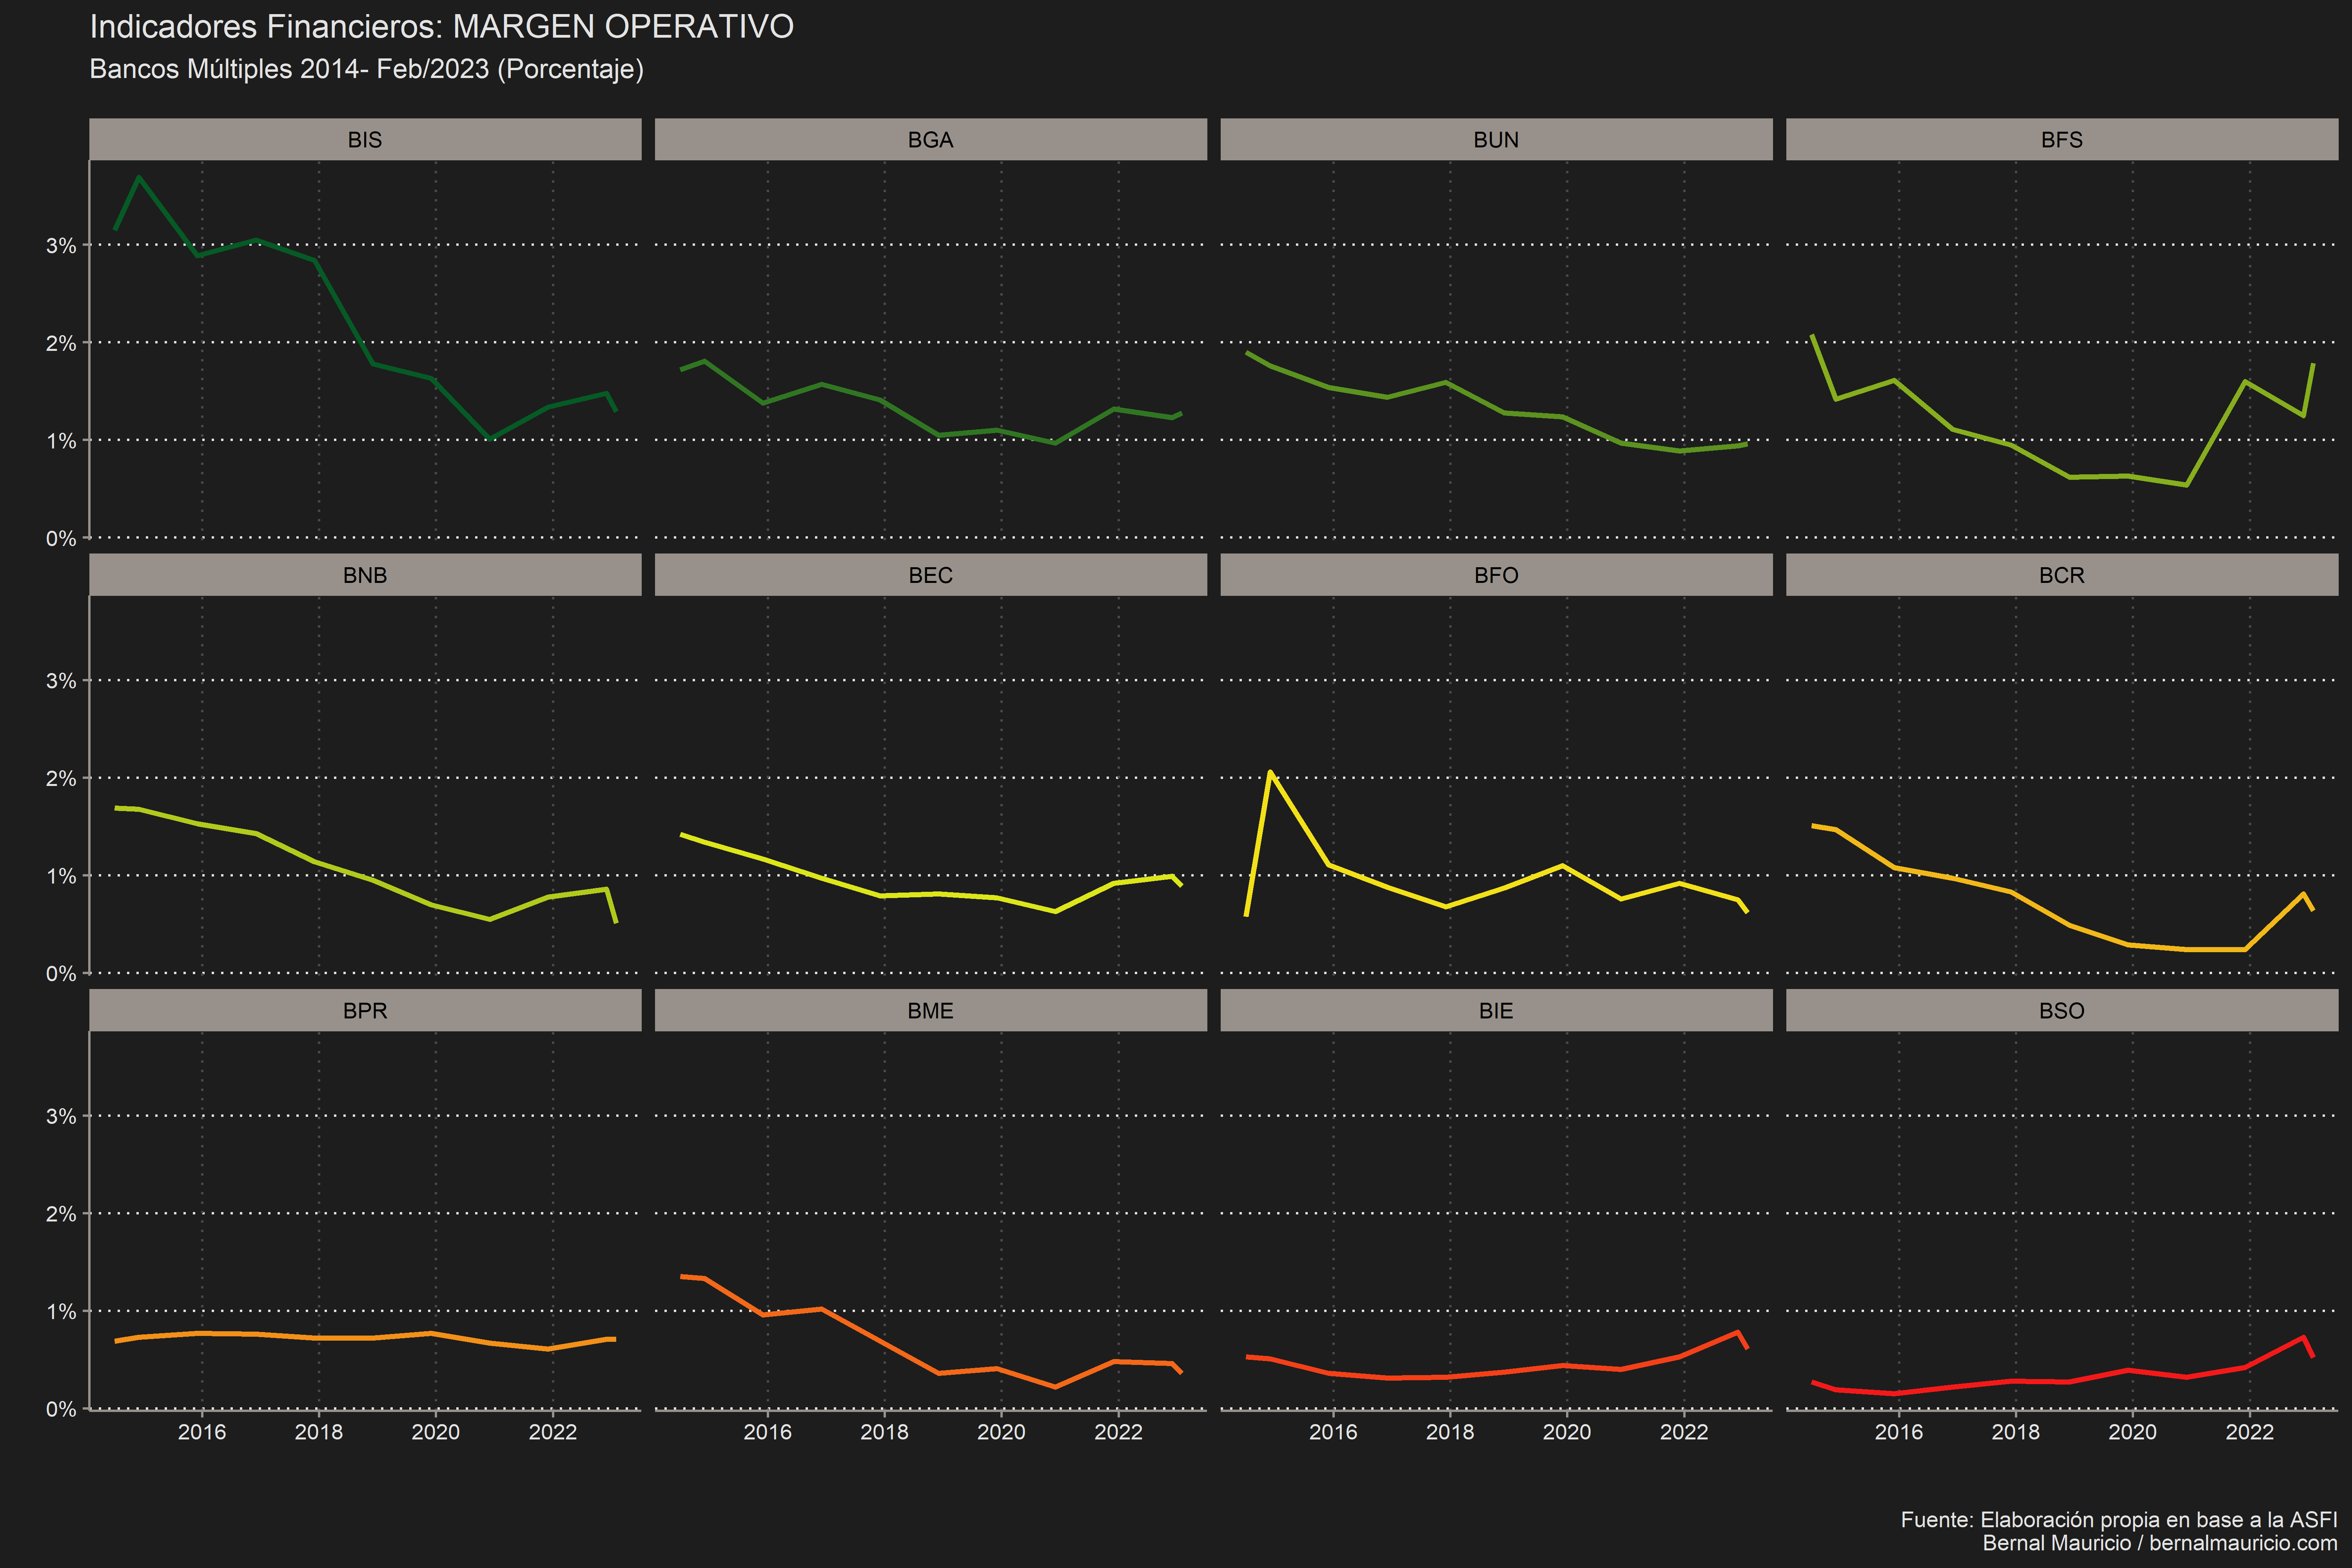2352x1568 pixels.
Task: Click the BCR facet header
Action: (2062, 575)
